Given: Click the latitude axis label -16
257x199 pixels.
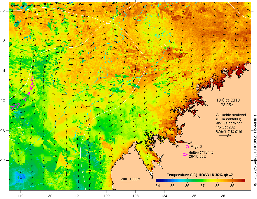Looking at the screenshot, I should [3, 131].
